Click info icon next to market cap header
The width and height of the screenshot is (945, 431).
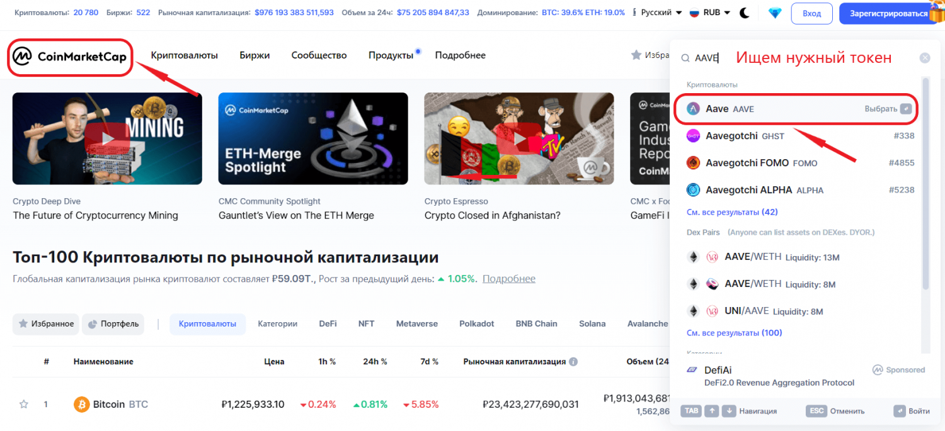pyautogui.click(x=573, y=362)
